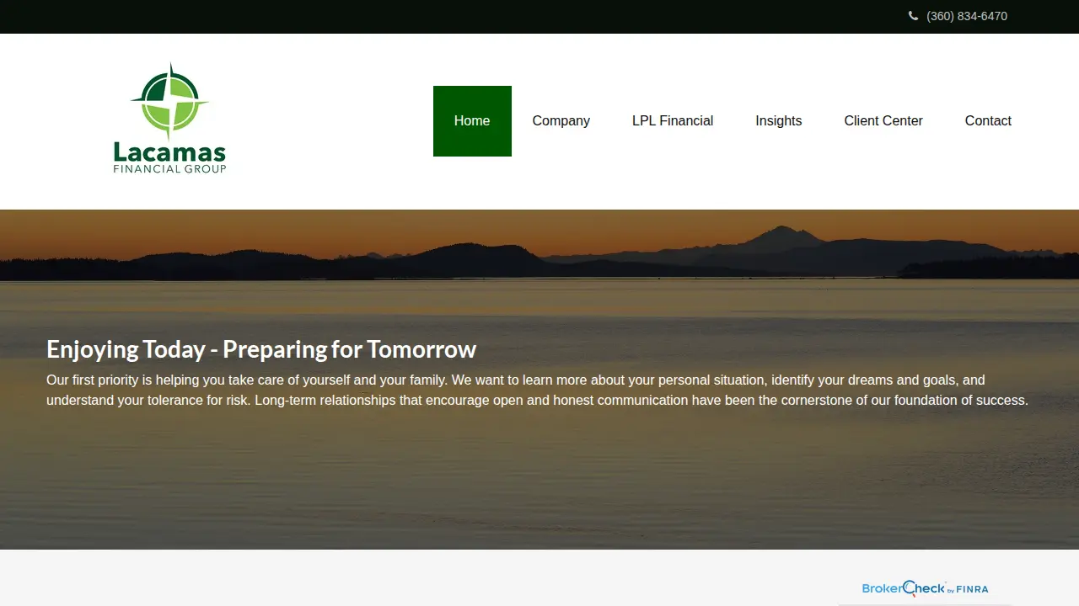This screenshot has height=606, width=1079.
Task: Go to the Home menu item
Action: click(x=472, y=121)
